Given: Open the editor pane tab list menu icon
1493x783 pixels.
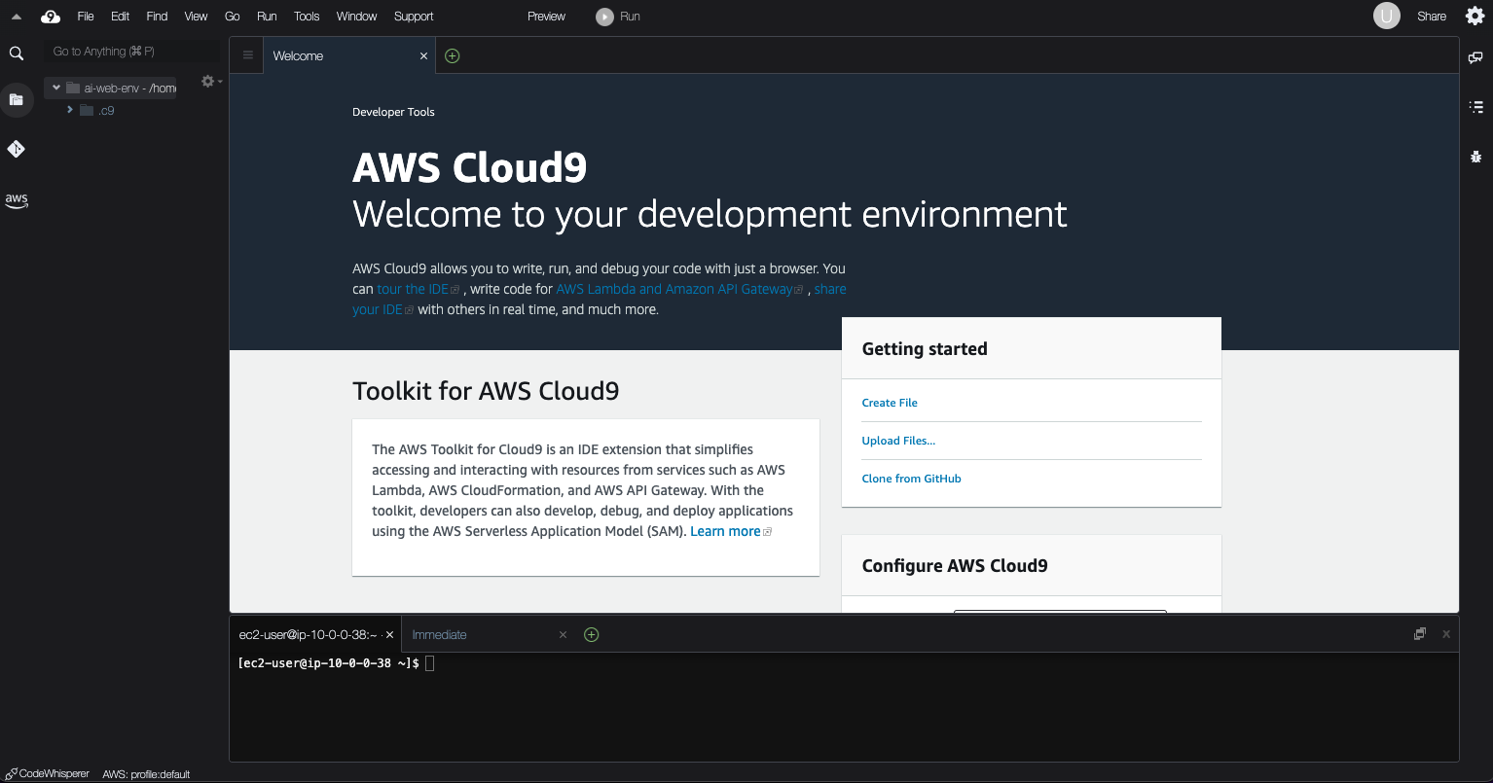Looking at the screenshot, I should [x=248, y=55].
